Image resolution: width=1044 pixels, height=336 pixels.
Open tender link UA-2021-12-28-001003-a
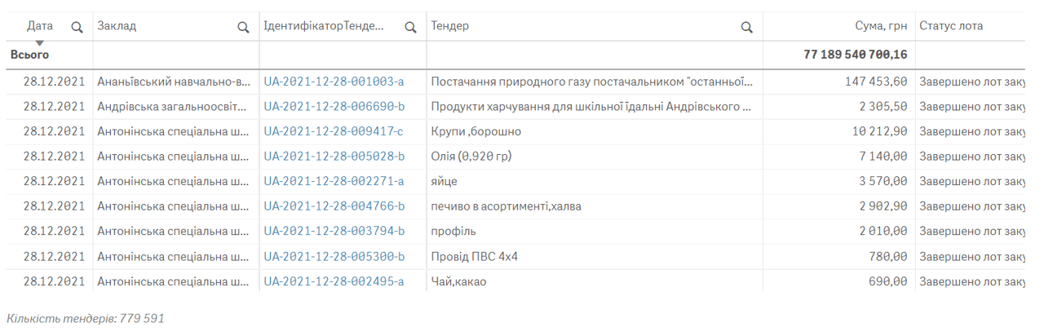(x=334, y=82)
